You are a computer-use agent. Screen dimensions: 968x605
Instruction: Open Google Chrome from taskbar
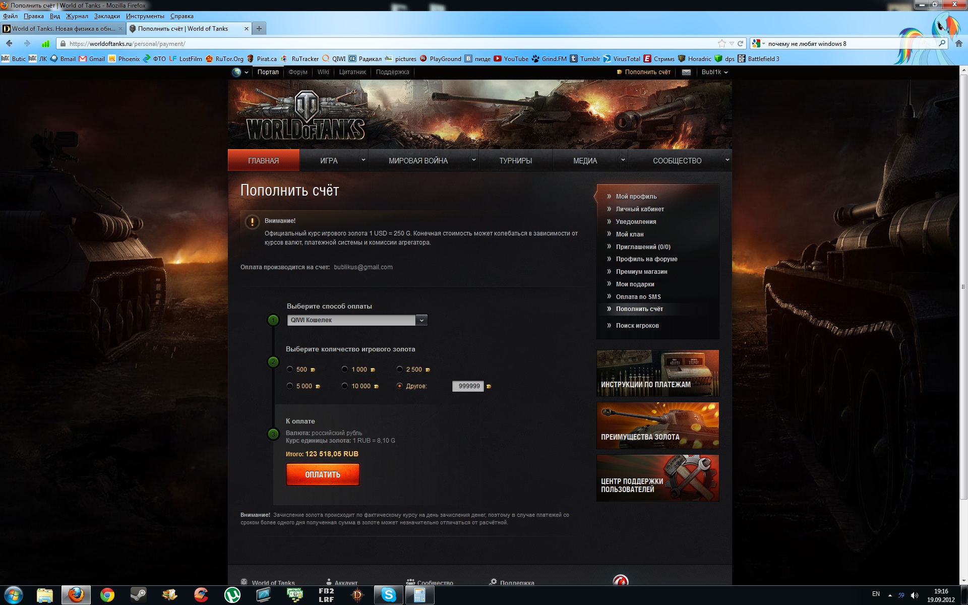click(107, 595)
